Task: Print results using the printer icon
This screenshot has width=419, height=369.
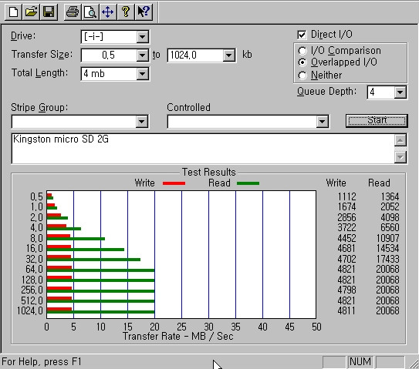Action: 73,12
